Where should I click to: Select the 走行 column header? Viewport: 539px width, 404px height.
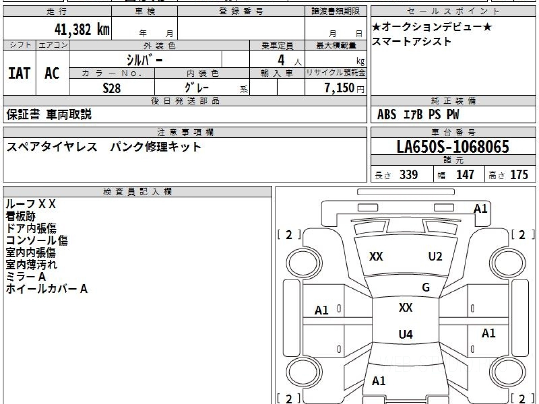(x=57, y=12)
